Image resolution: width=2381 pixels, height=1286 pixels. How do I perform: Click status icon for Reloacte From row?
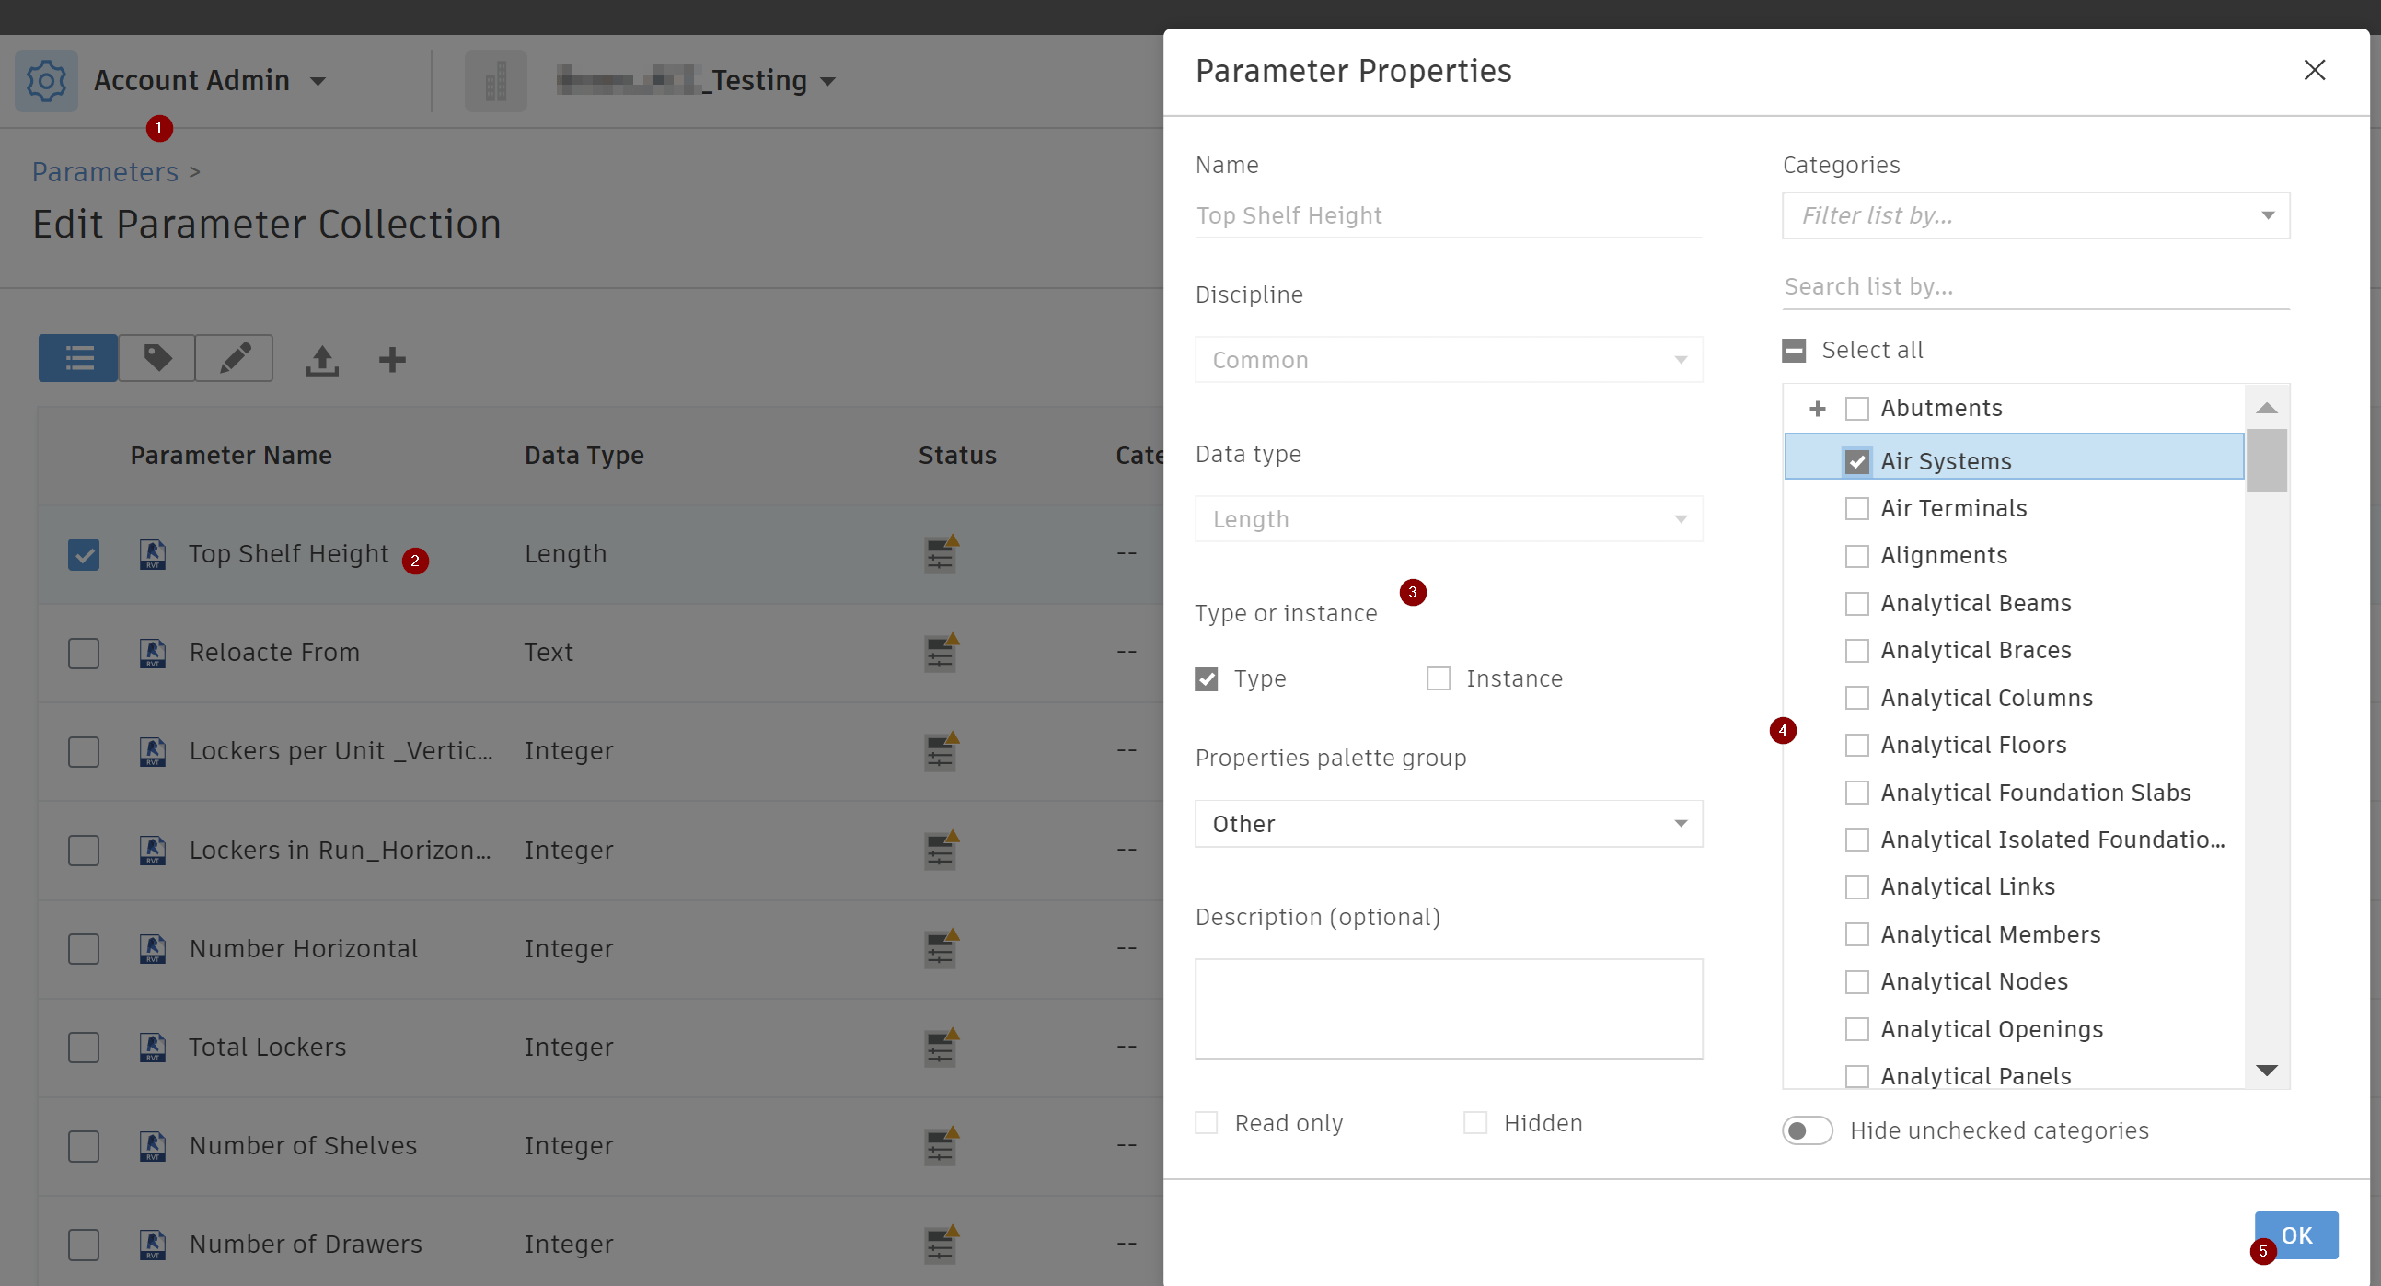(x=941, y=653)
